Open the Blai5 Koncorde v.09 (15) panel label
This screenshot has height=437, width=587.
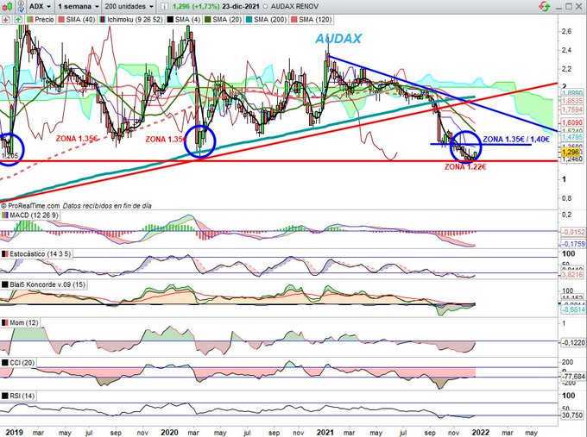point(44,284)
